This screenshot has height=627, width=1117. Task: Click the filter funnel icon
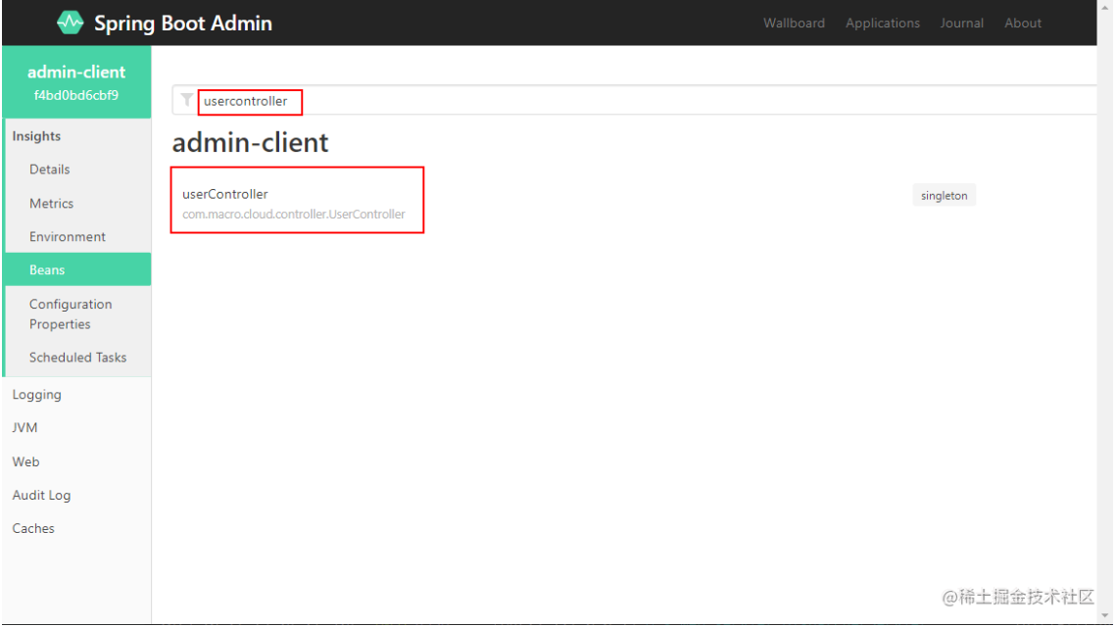(x=186, y=100)
